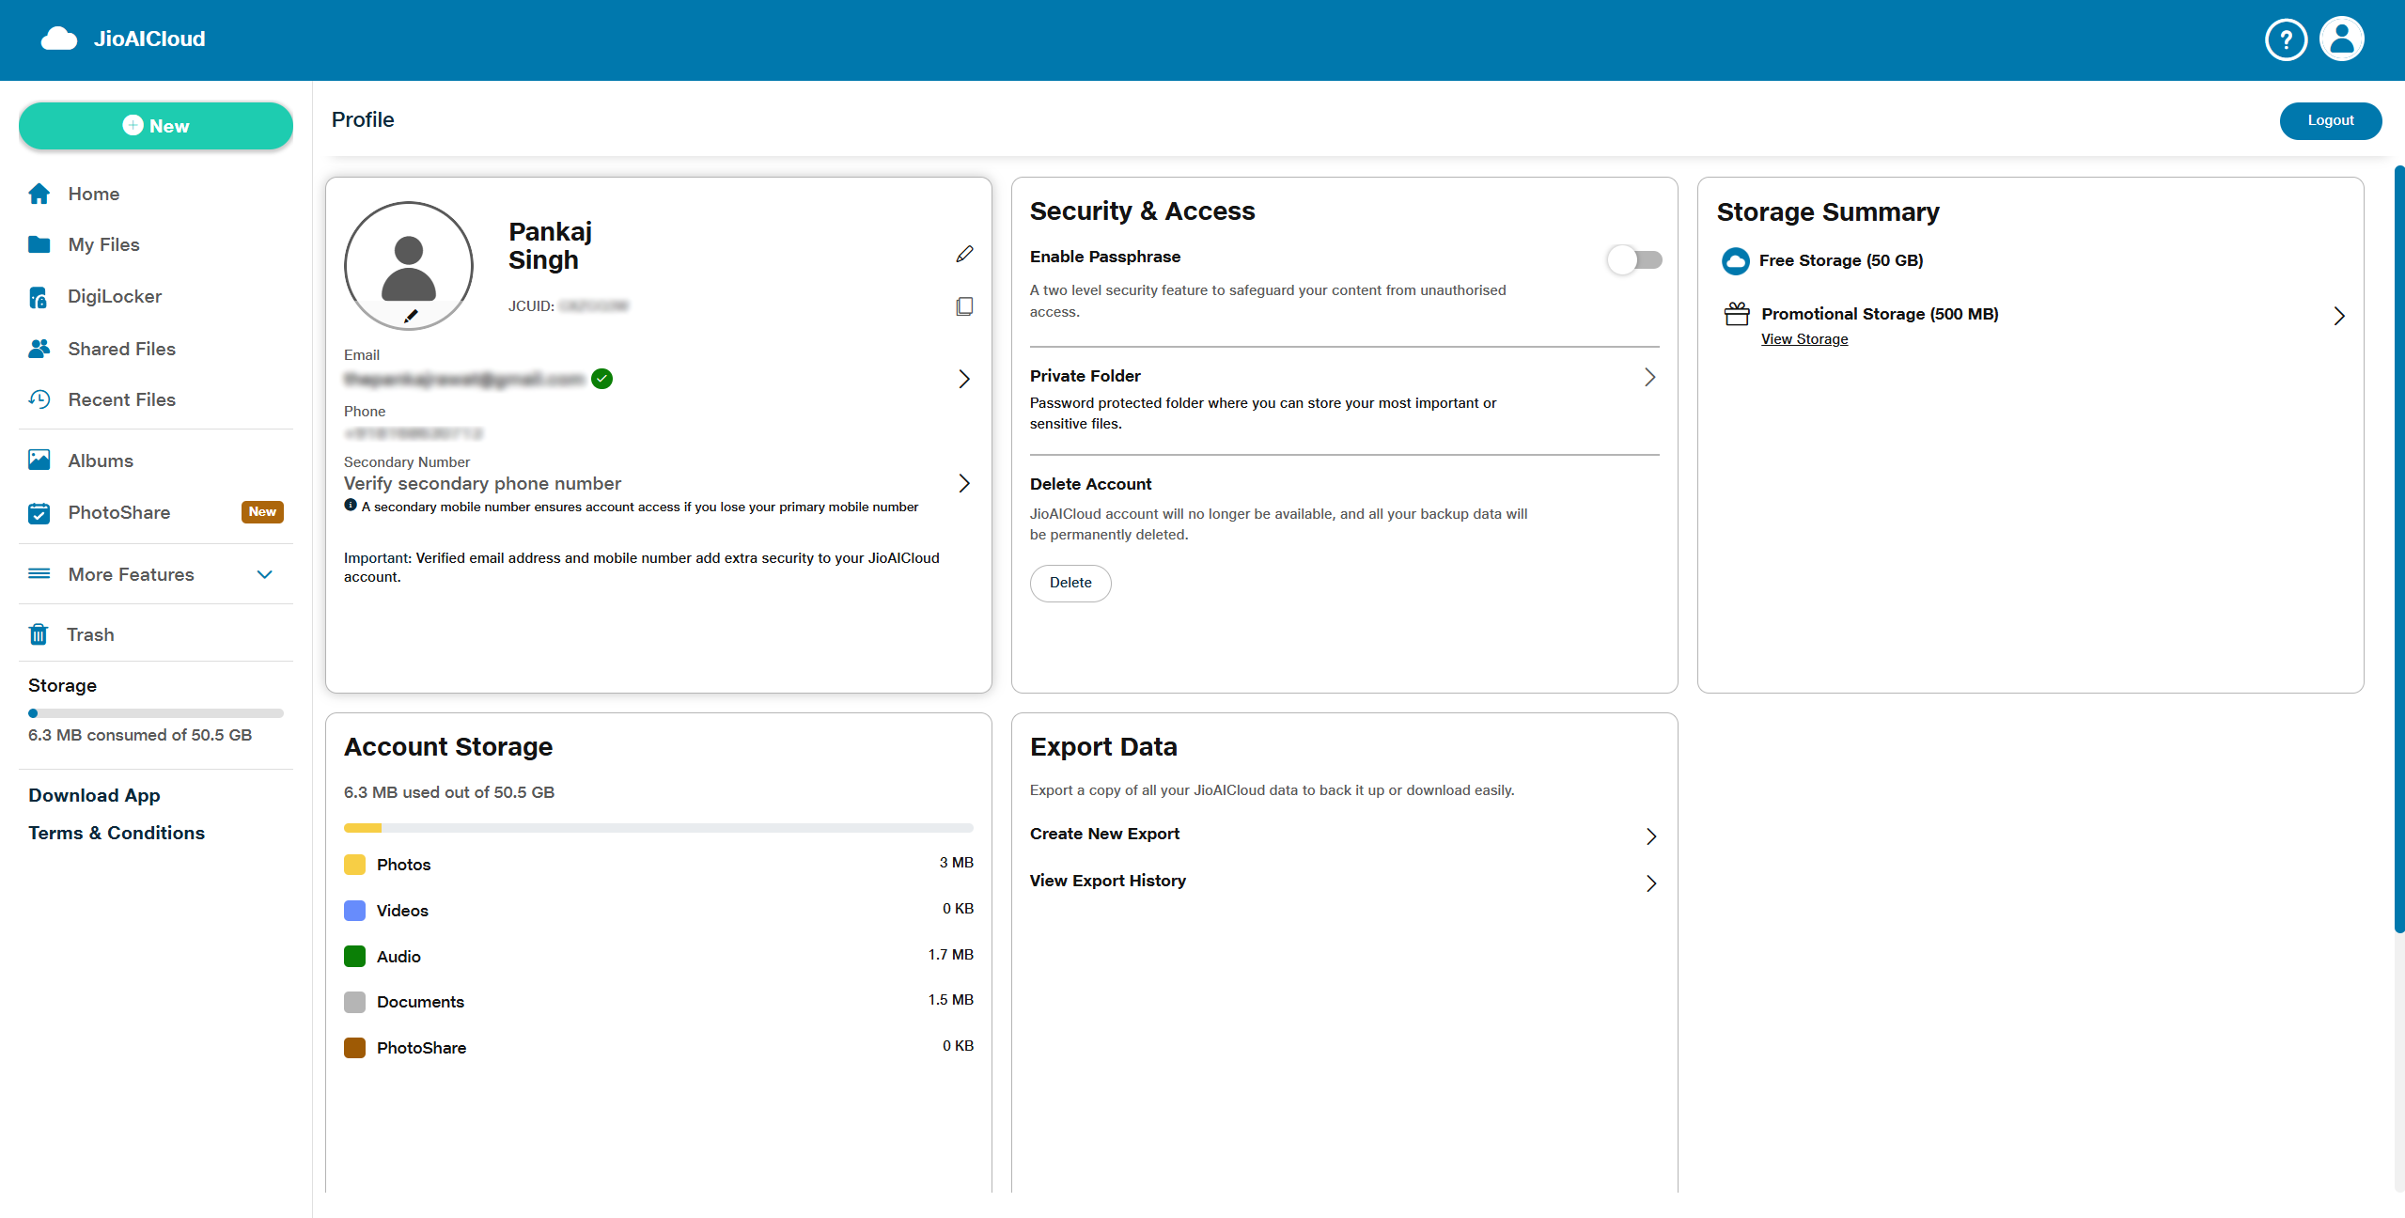This screenshot has height=1218, width=2405.
Task: Click Verify secondary phone number
Action: 482,483
